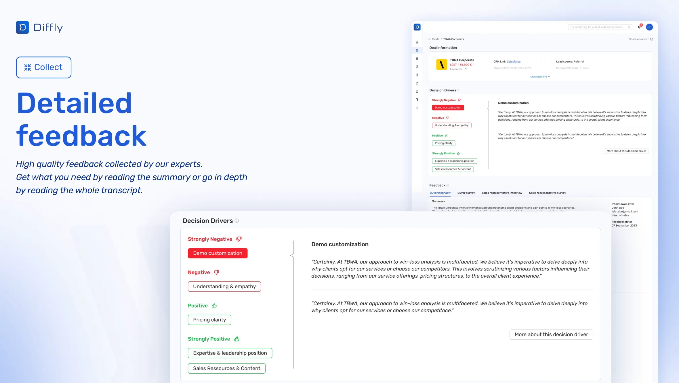Select the highlighted Deals sidebar icon
The width and height of the screenshot is (679, 383).
point(417,50)
